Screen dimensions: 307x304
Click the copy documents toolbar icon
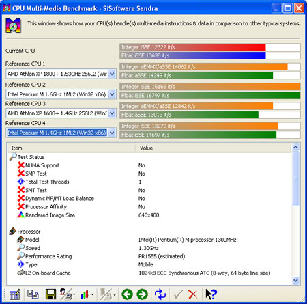point(33,294)
